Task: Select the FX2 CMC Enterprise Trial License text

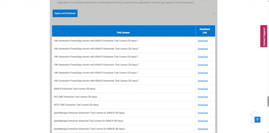Action: point(75,97)
